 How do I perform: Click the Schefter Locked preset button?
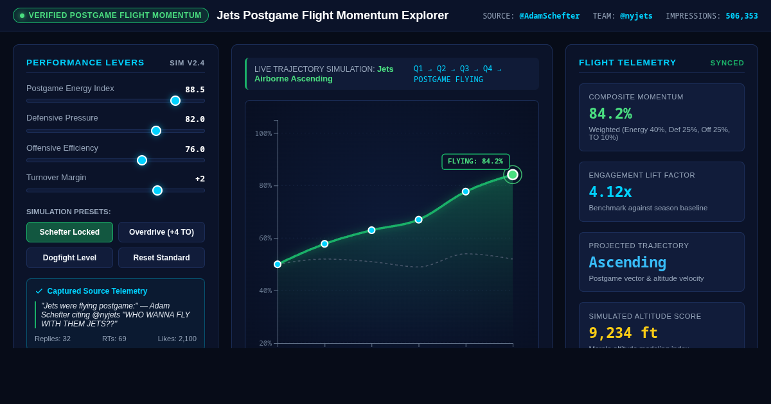point(69,232)
